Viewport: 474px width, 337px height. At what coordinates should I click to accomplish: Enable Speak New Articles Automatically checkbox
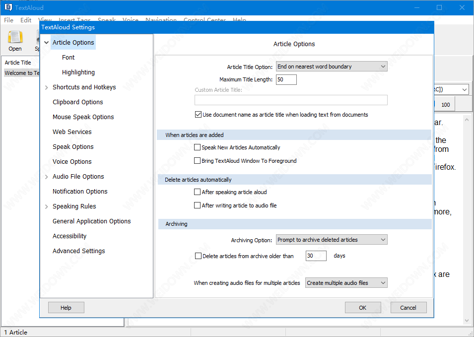(x=198, y=147)
